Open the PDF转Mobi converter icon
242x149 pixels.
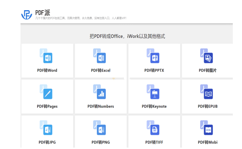tap(207, 128)
